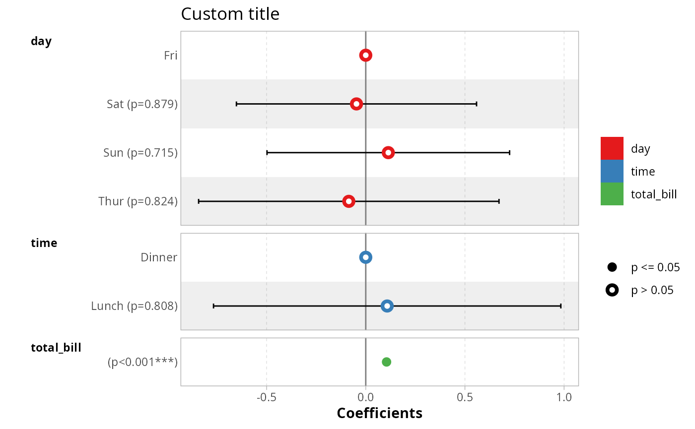Screen dimensions: 695x429
Task: Click the Custom title text
Action: click(x=230, y=14)
